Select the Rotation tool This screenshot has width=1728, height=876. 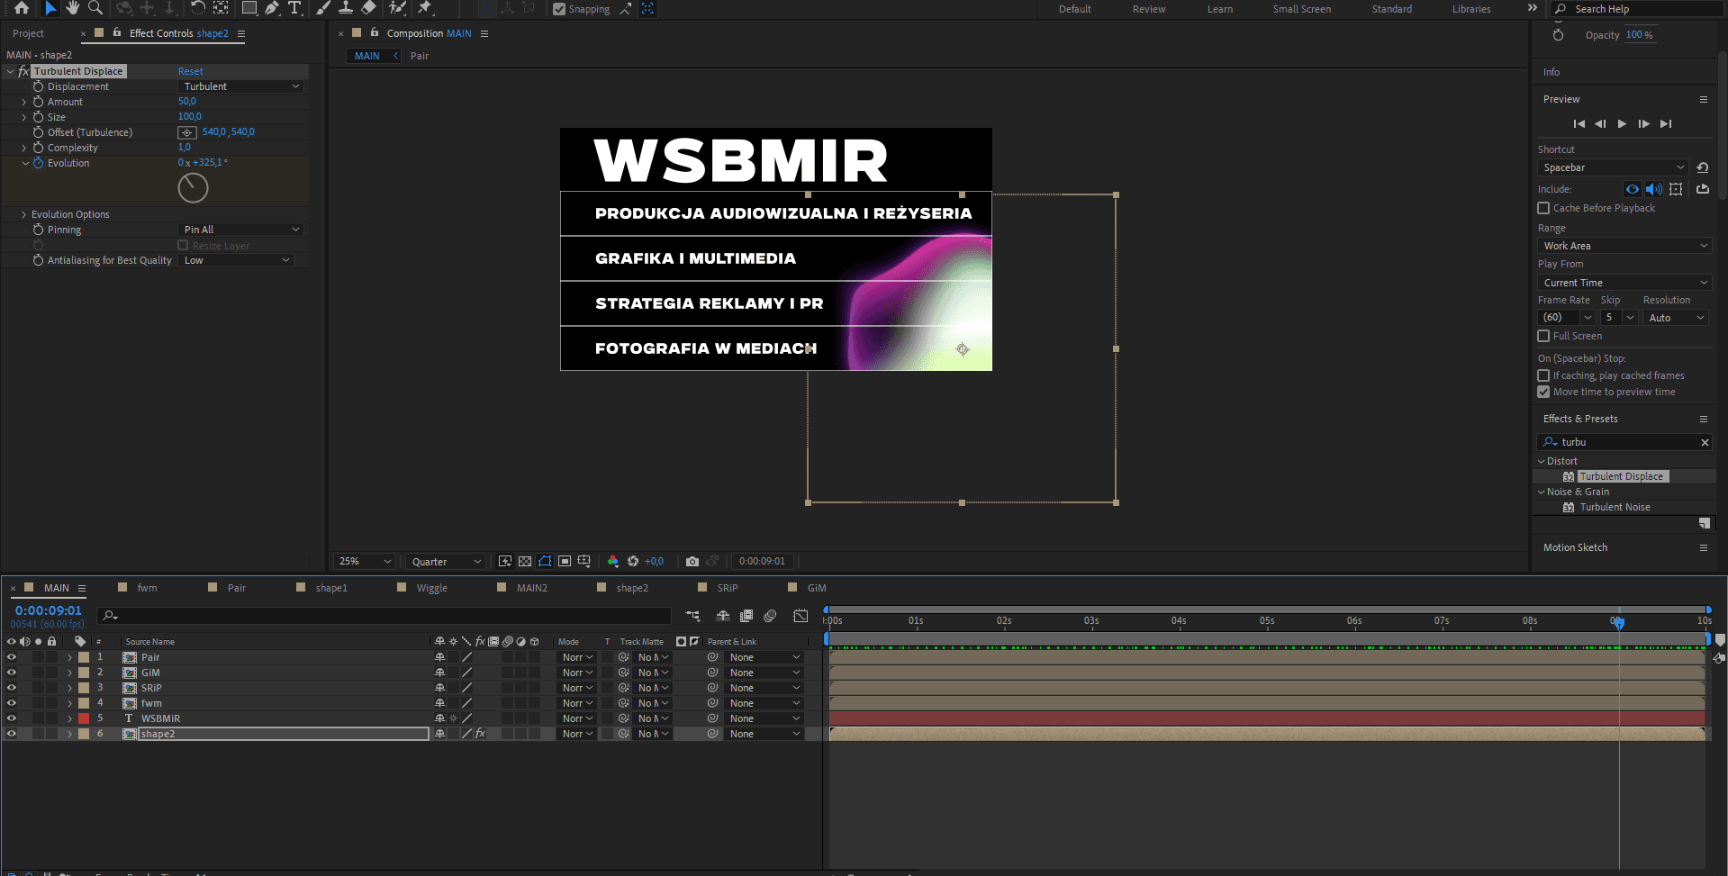[197, 8]
